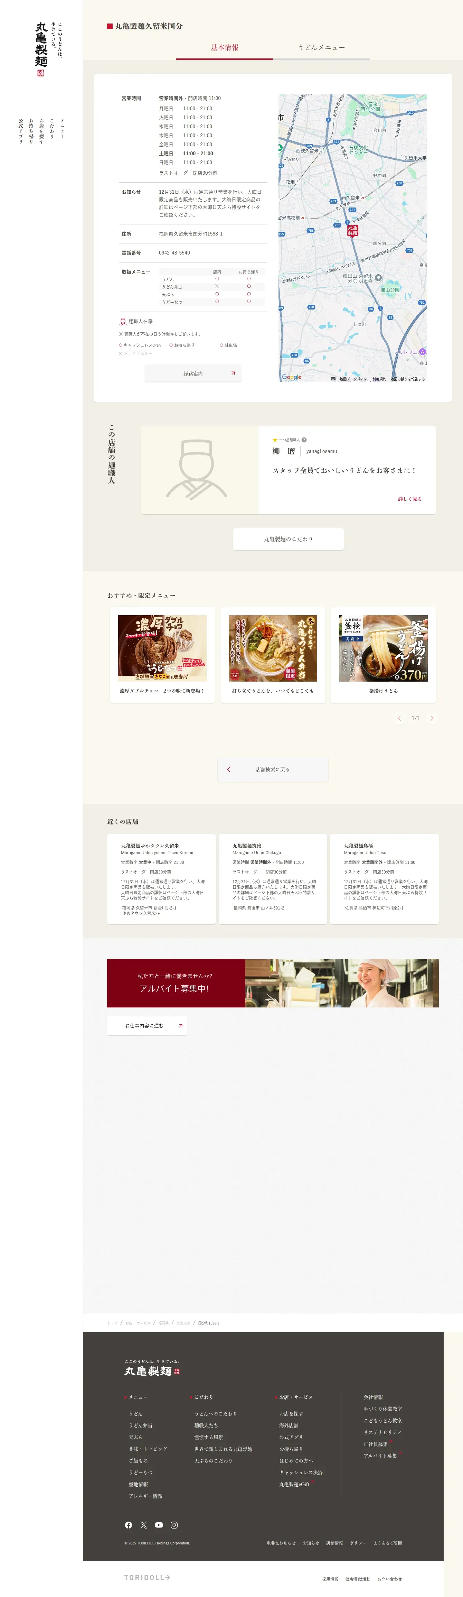The width and height of the screenshot is (463, 1597).
Task: Open footer link アルバイト募集
Action: tap(380, 1456)
